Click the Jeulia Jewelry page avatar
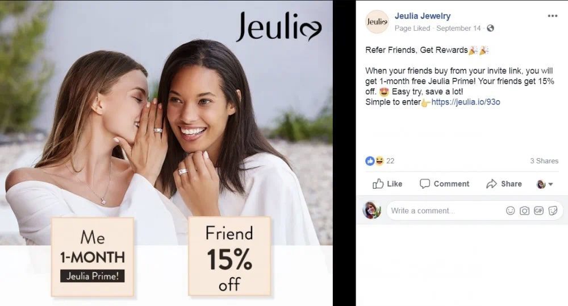568x306 pixels. [x=377, y=22]
